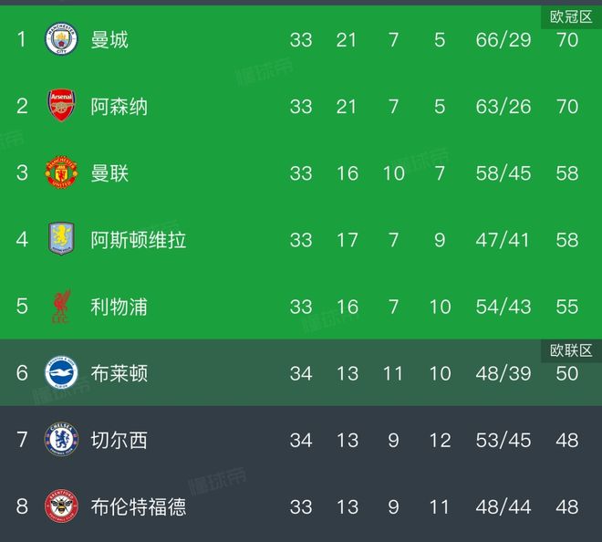Select rank number 3 for 曼联
The image size is (602, 542).
[22, 173]
